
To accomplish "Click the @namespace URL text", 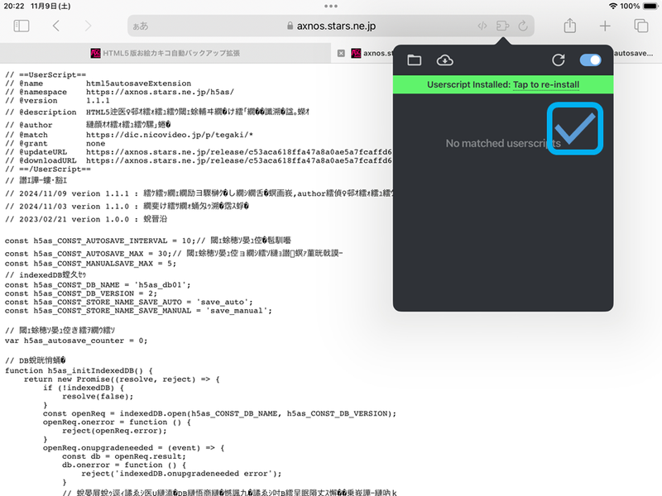I will click(160, 92).
